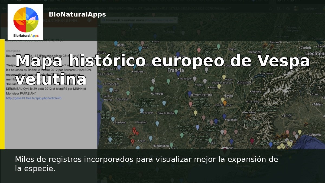Open the gdsa13.free.fr article76 link
The height and width of the screenshot is (183, 325).
(x=34, y=98)
